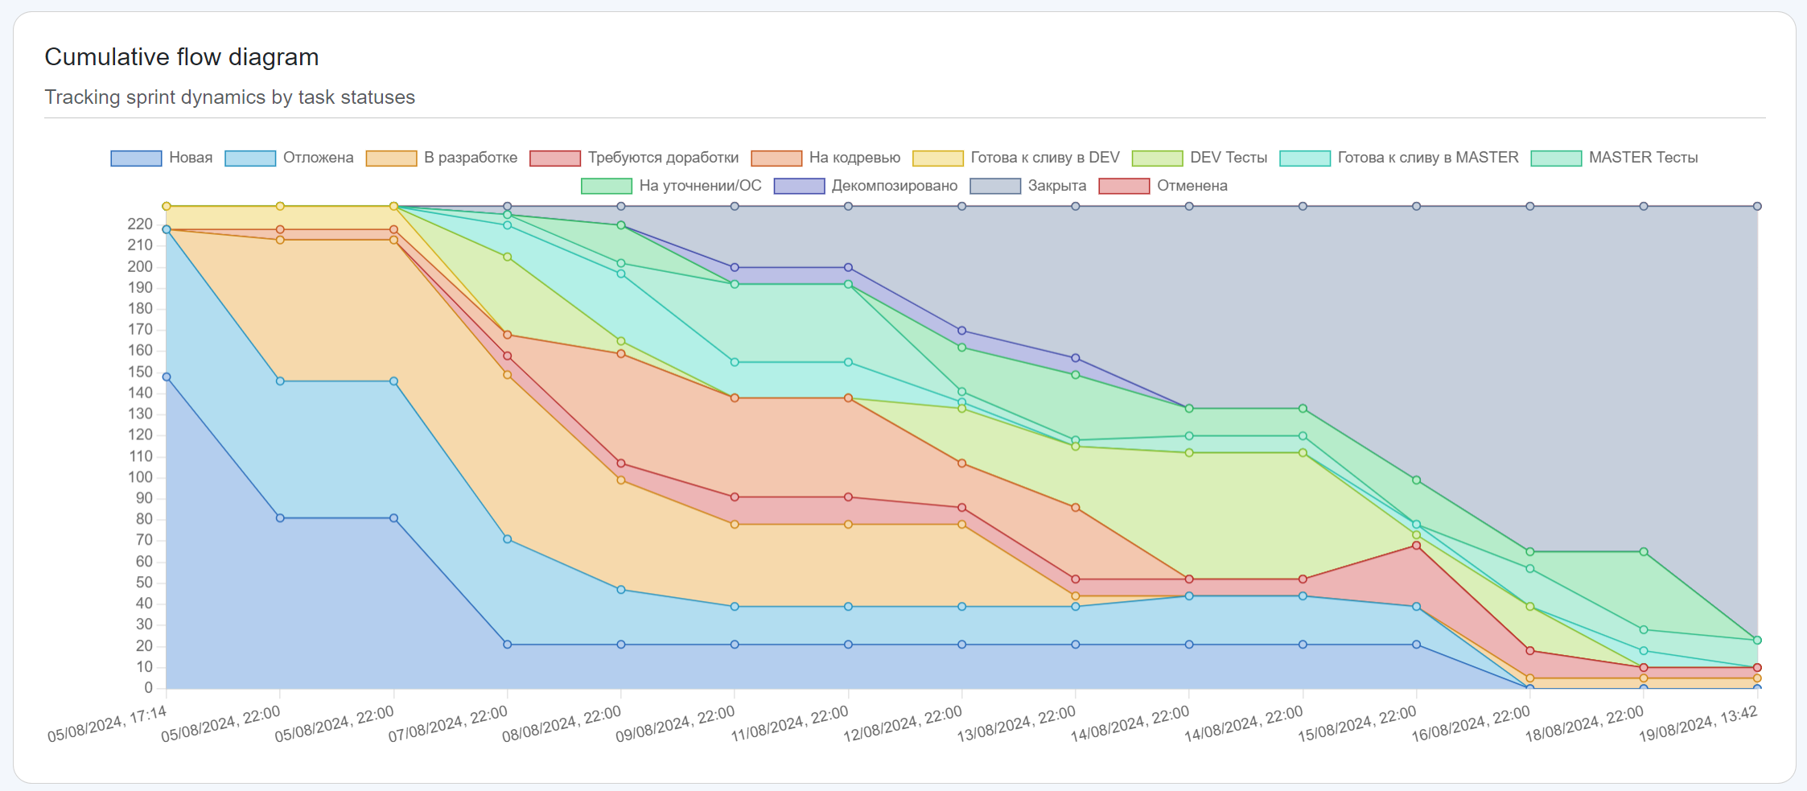The height and width of the screenshot is (791, 1807).
Task: Click Новая data point at 05/08/2024, 17:14
Action: [167, 377]
